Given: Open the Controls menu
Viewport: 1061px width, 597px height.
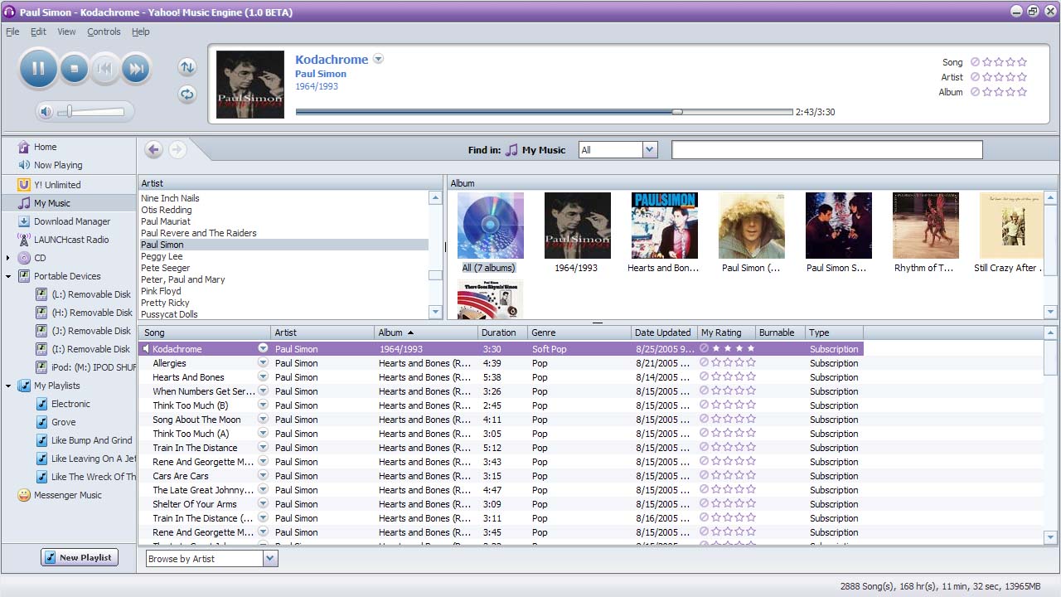Looking at the screenshot, I should pyautogui.click(x=104, y=32).
